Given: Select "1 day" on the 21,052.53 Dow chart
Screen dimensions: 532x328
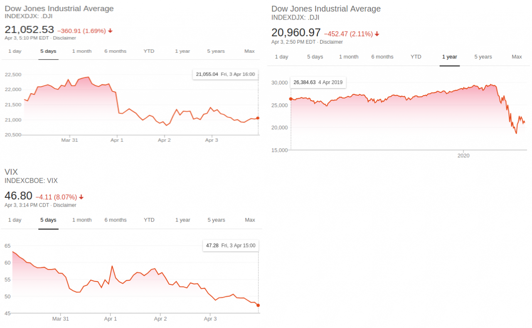Looking at the screenshot, I should (15, 51).
